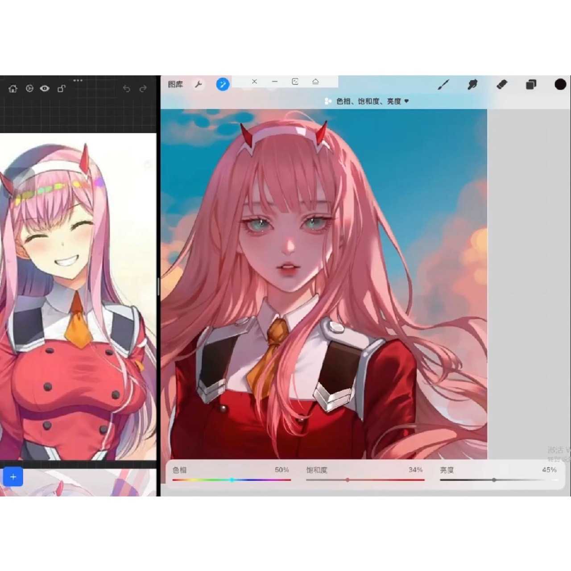The height and width of the screenshot is (571, 571).
Task: Click the 50% hue value
Action: click(282, 470)
